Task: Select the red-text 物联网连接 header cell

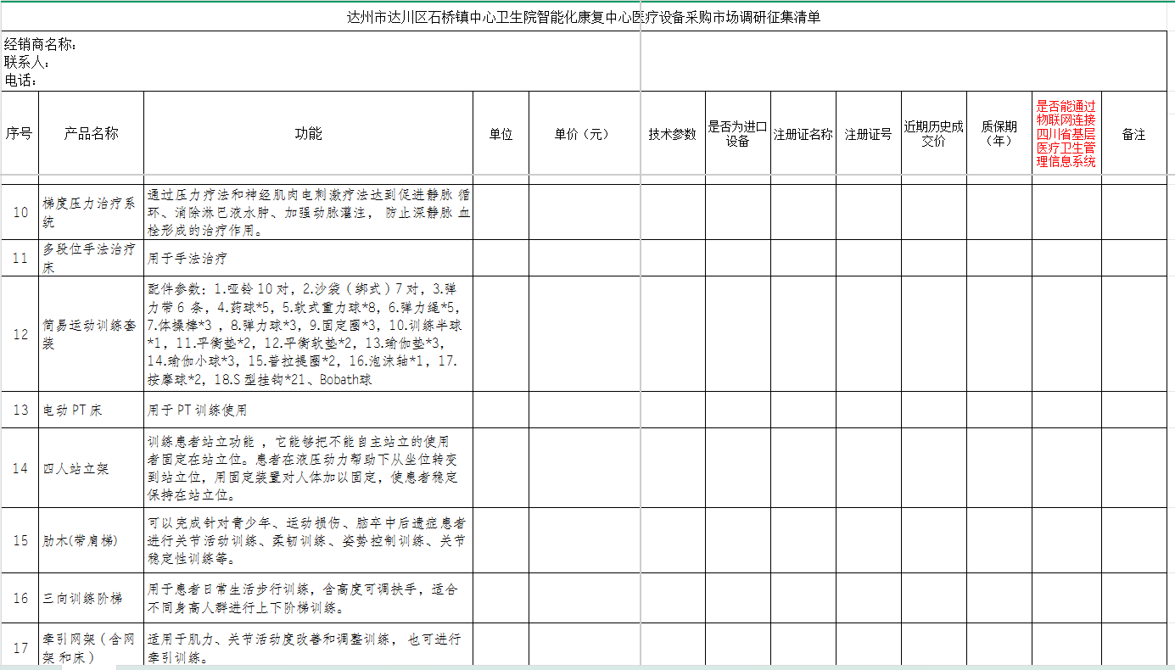Action: (1066, 134)
